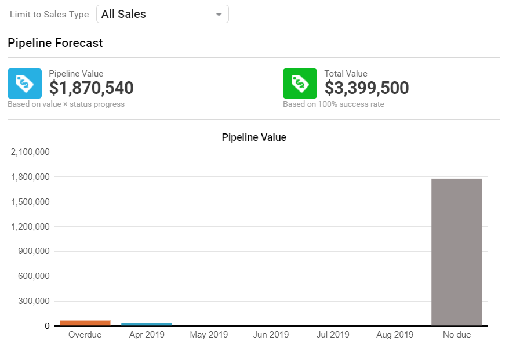The height and width of the screenshot is (355, 509).
Task: Click the Pipeline Forecast heading
Action: click(55, 43)
